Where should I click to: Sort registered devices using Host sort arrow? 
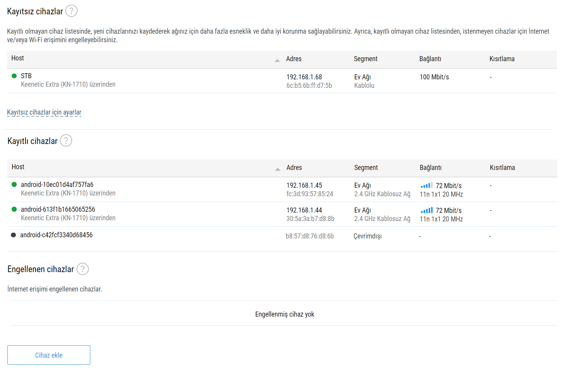click(x=278, y=169)
